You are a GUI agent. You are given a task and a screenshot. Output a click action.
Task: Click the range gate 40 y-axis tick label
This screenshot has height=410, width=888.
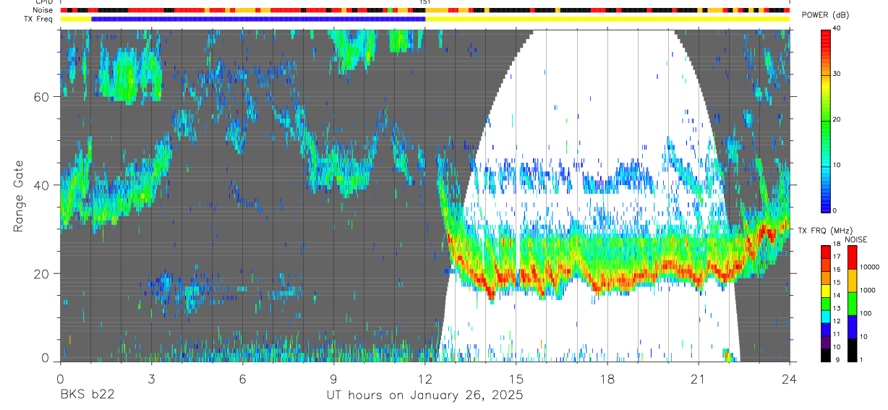43,185
